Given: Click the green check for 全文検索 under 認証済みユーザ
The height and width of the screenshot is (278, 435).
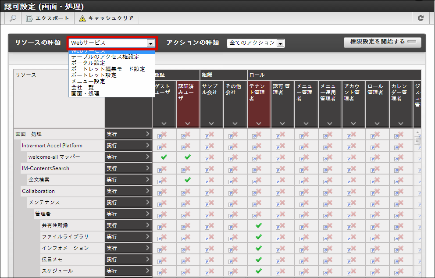Looking at the screenshot, I should pos(188,180).
